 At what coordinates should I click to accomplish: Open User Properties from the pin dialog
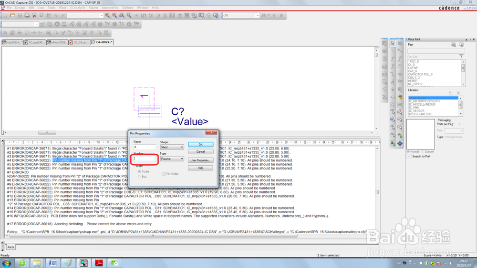point(200,160)
